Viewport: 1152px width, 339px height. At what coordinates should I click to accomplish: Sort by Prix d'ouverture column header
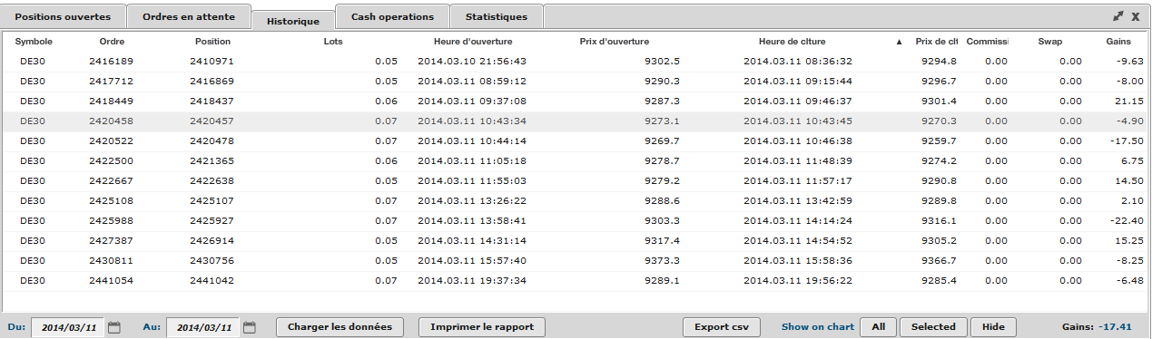coord(615,42)
